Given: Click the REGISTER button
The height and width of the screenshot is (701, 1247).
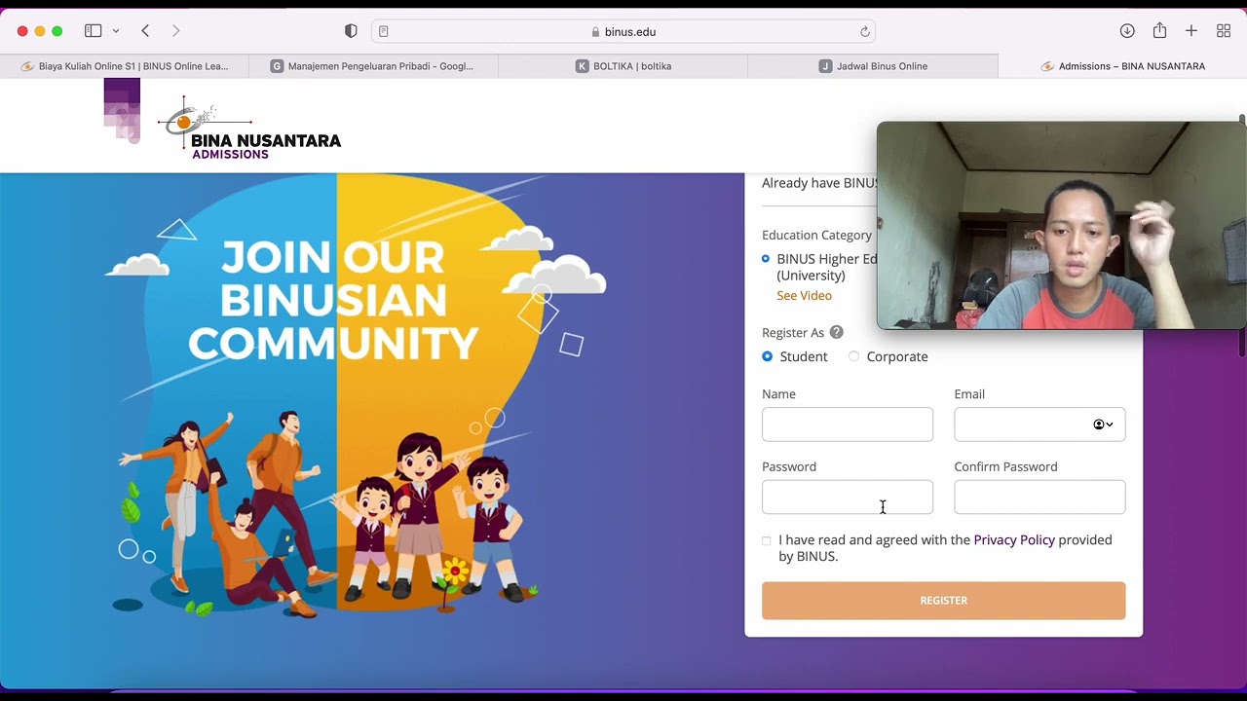Looking at the screenshot, I should point(943,601).
